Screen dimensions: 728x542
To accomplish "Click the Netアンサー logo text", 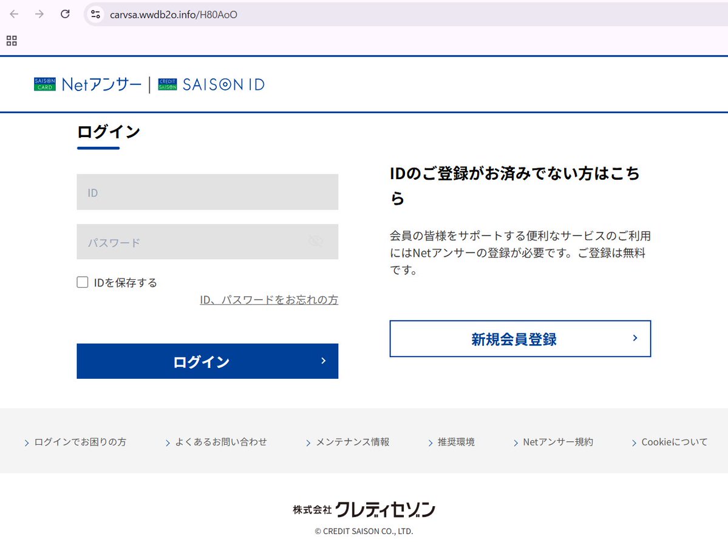I will pyautogui.click(x=101, y=84).
